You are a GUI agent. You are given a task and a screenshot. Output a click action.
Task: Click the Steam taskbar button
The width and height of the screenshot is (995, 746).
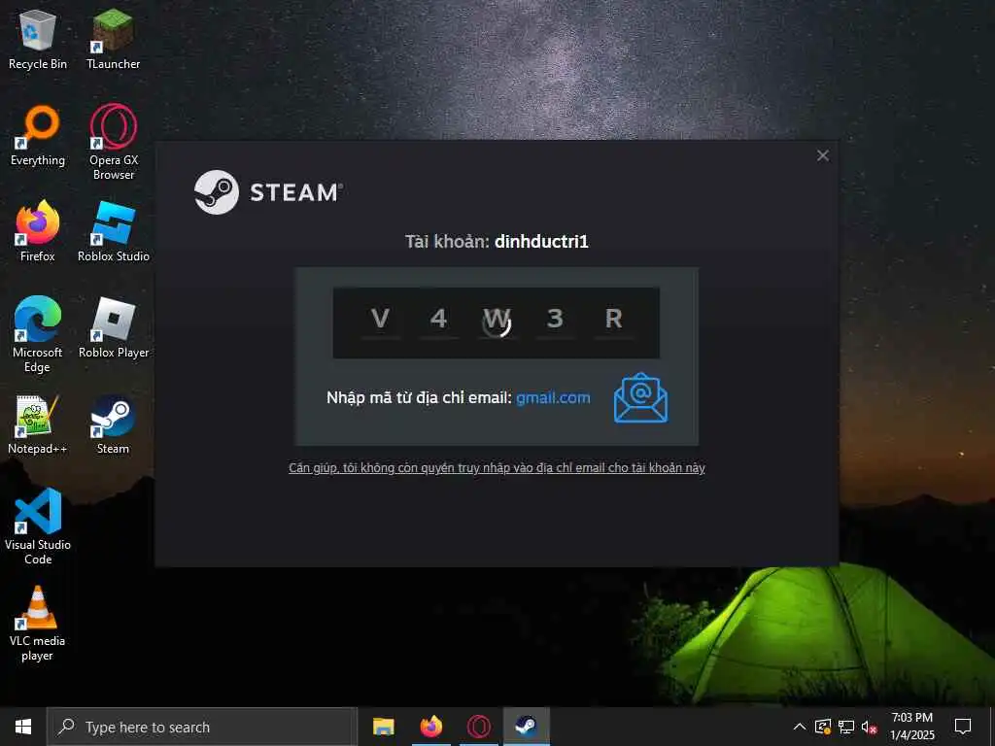click(526, 727)
